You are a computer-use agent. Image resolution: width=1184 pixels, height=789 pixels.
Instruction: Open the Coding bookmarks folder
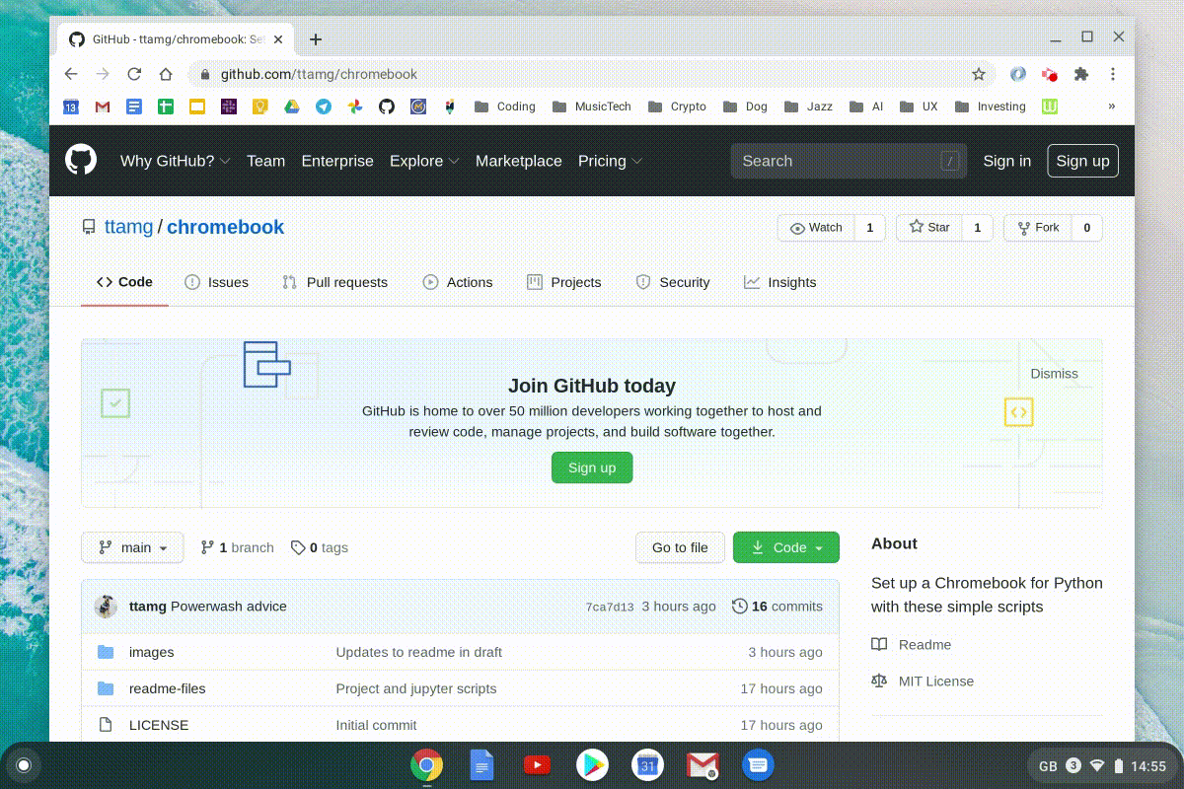[504, 107]
